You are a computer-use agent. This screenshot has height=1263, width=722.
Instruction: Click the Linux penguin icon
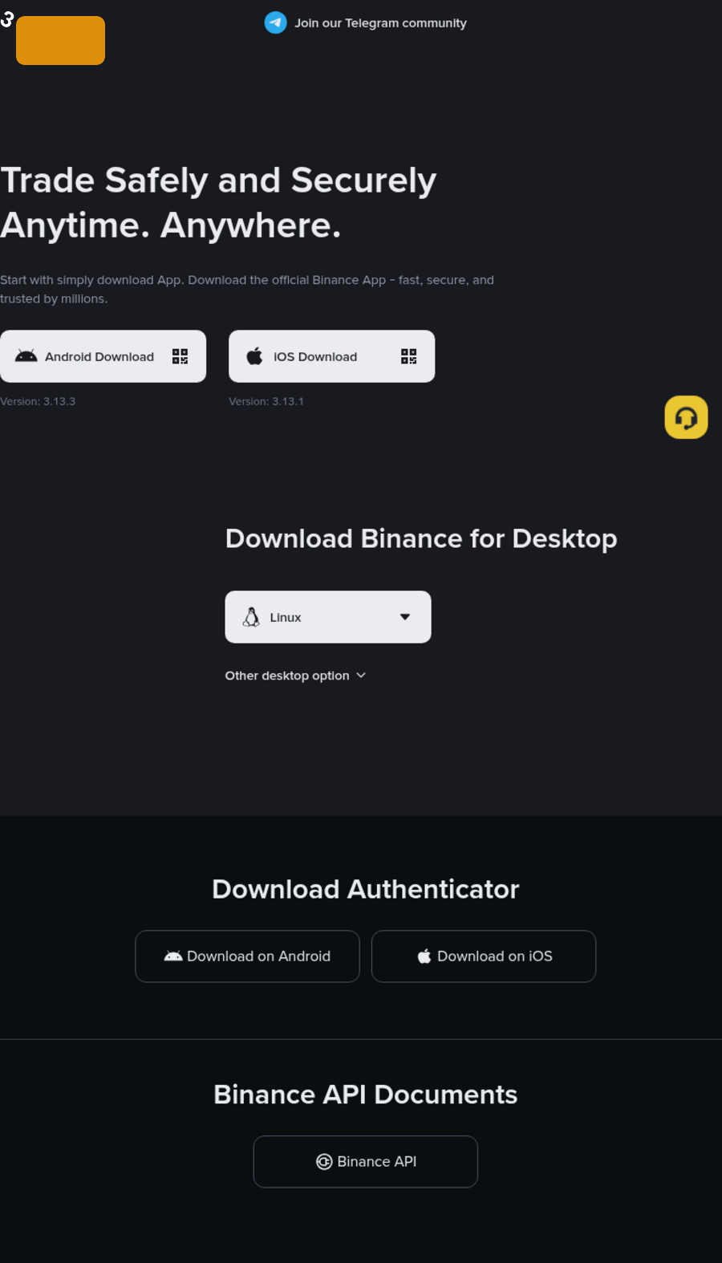(251, 617)
